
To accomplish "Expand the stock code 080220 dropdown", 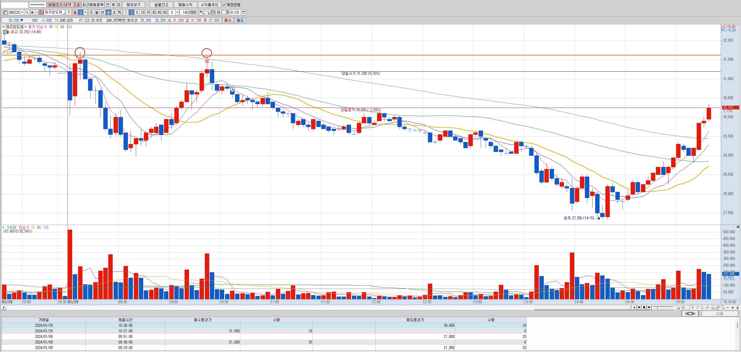I will (22, 12).
